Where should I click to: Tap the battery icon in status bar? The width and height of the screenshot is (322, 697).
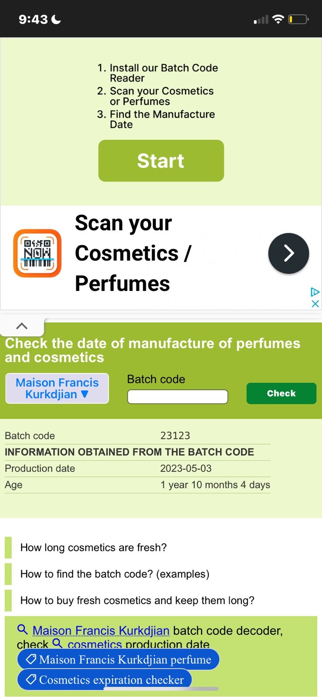click(x=298, y=19)
